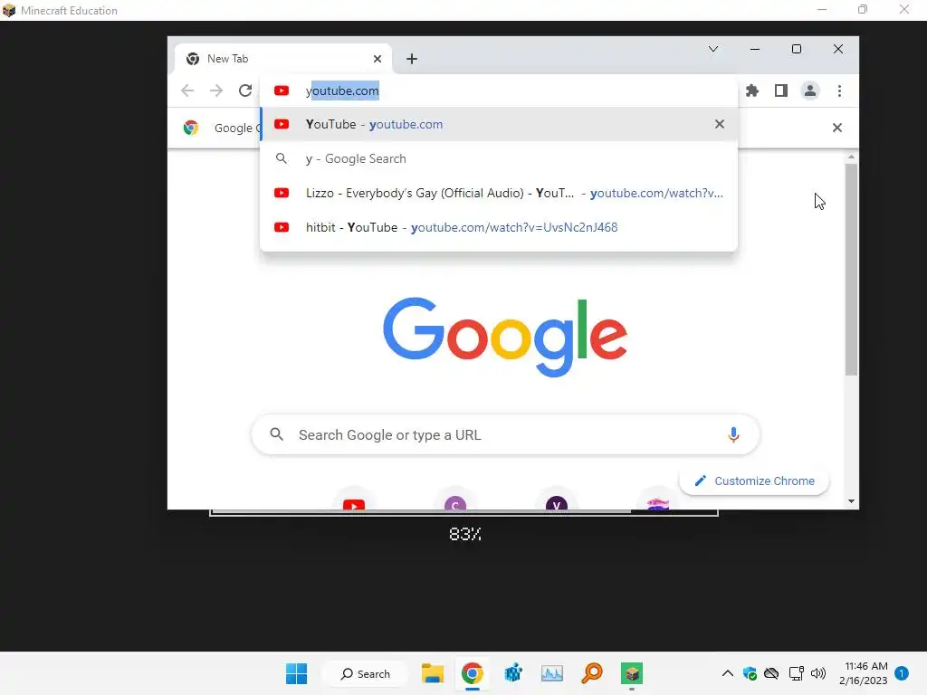Start voice search with microphone icon
Screen dimensions: 927x695
click(x=733, y=435)
